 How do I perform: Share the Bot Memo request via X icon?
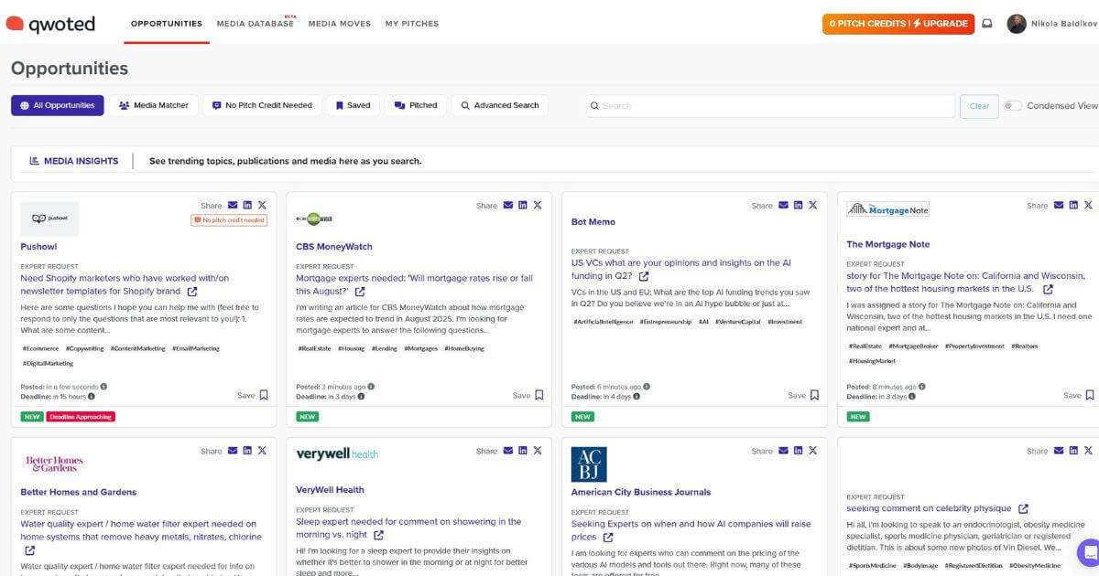[812, 205]
